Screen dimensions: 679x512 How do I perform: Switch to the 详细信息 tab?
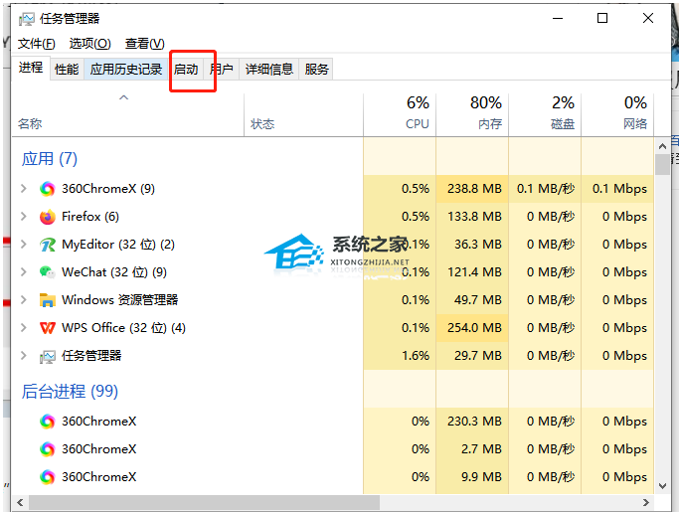click(269, 69)
